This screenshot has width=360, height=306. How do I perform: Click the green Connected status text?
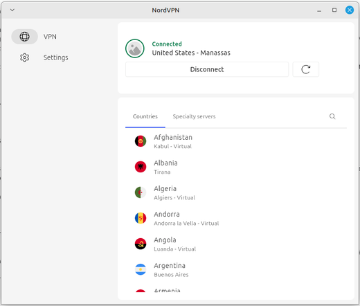167,44
